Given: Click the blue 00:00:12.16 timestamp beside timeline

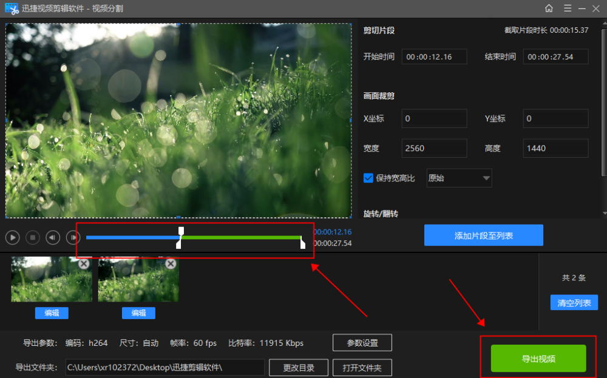Looking at the screenshot, I should (x=333, y=232).
